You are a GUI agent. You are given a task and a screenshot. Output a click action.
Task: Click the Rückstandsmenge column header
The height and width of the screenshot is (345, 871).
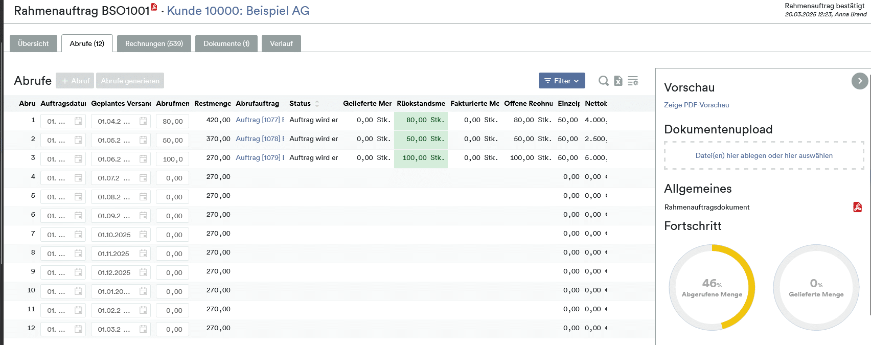pyautogui.click(x=421, y=103)
